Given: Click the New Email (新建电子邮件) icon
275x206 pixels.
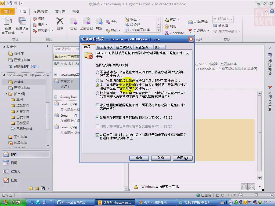Looking at the screenshot, I should 8,21.
